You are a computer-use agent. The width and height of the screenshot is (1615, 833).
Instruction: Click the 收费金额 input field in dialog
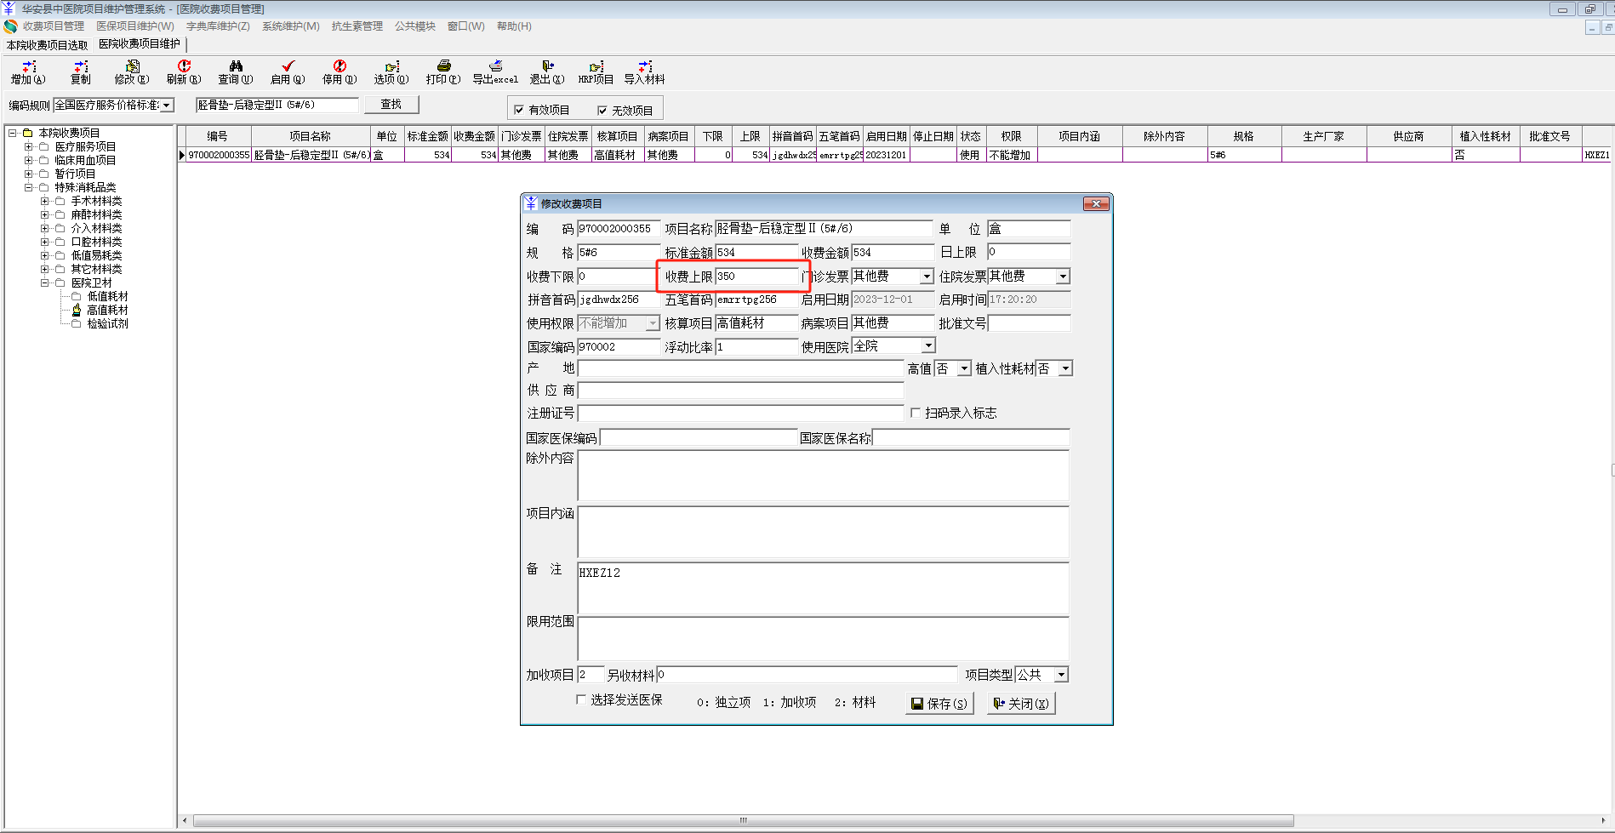893,253
